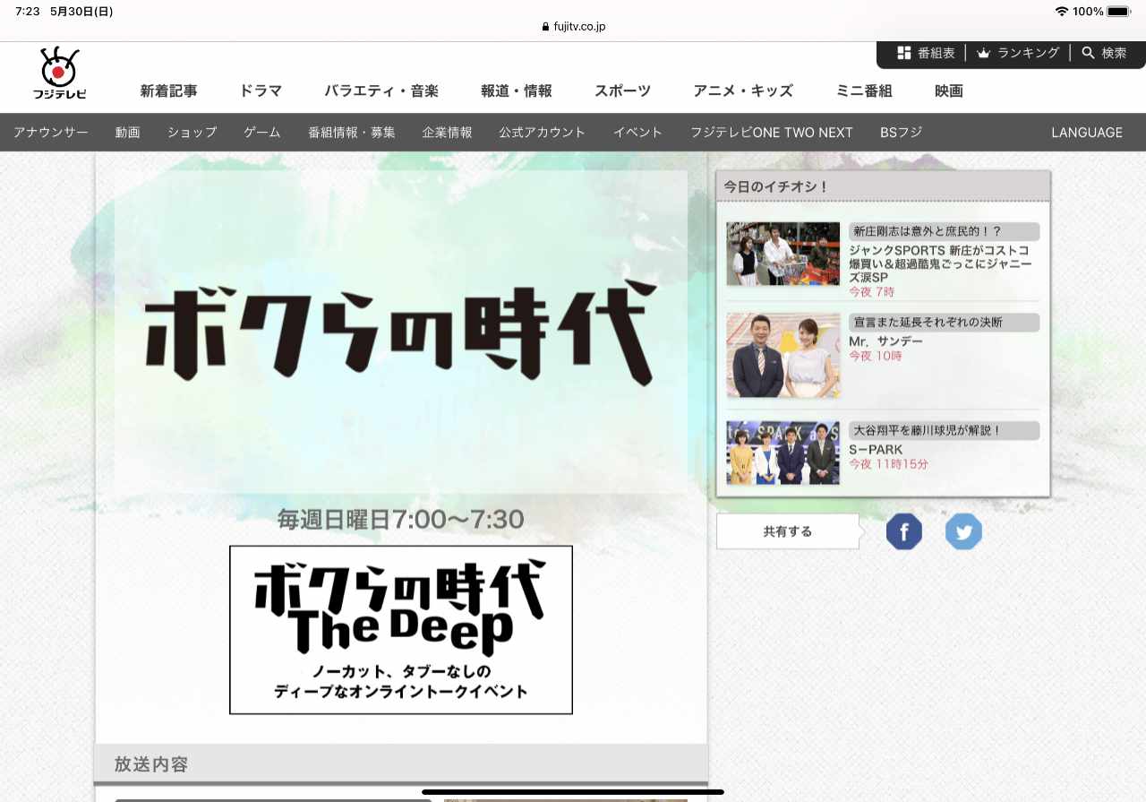Screen dimensions: 1146x802
Task: Open the スポーツ category
Action: click(622, 91)
